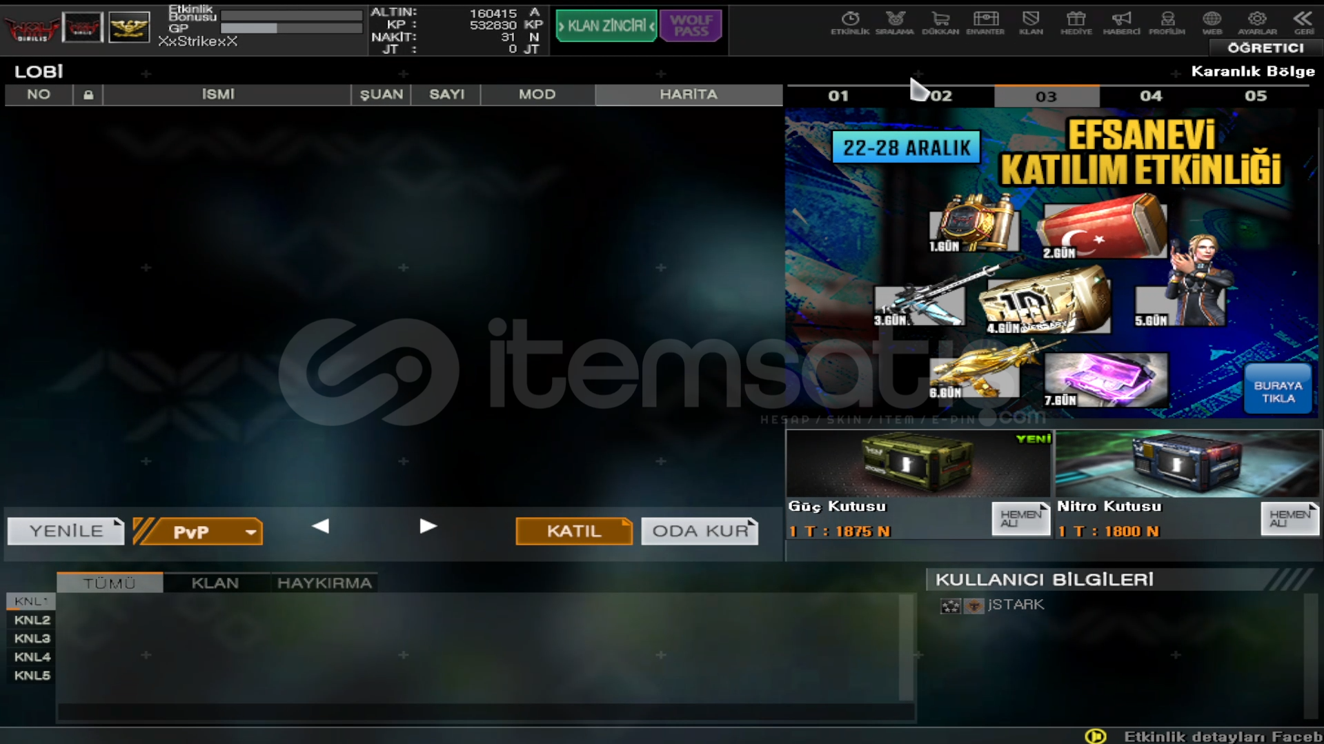Sort room list by MOD column

(x=537, y=94)
